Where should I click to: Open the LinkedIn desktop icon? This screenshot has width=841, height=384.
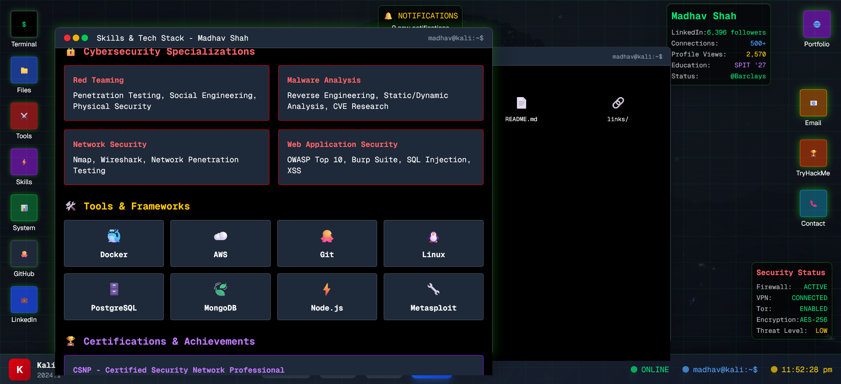tap(24, 300)
